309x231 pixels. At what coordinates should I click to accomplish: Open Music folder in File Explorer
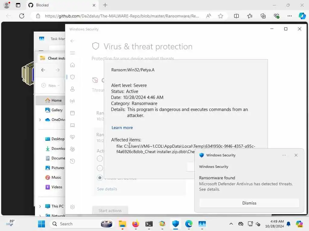53,177
